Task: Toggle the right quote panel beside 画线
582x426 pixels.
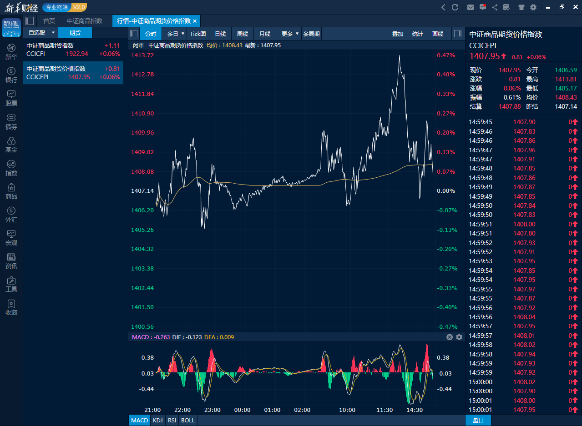Action: coord(458,34)
